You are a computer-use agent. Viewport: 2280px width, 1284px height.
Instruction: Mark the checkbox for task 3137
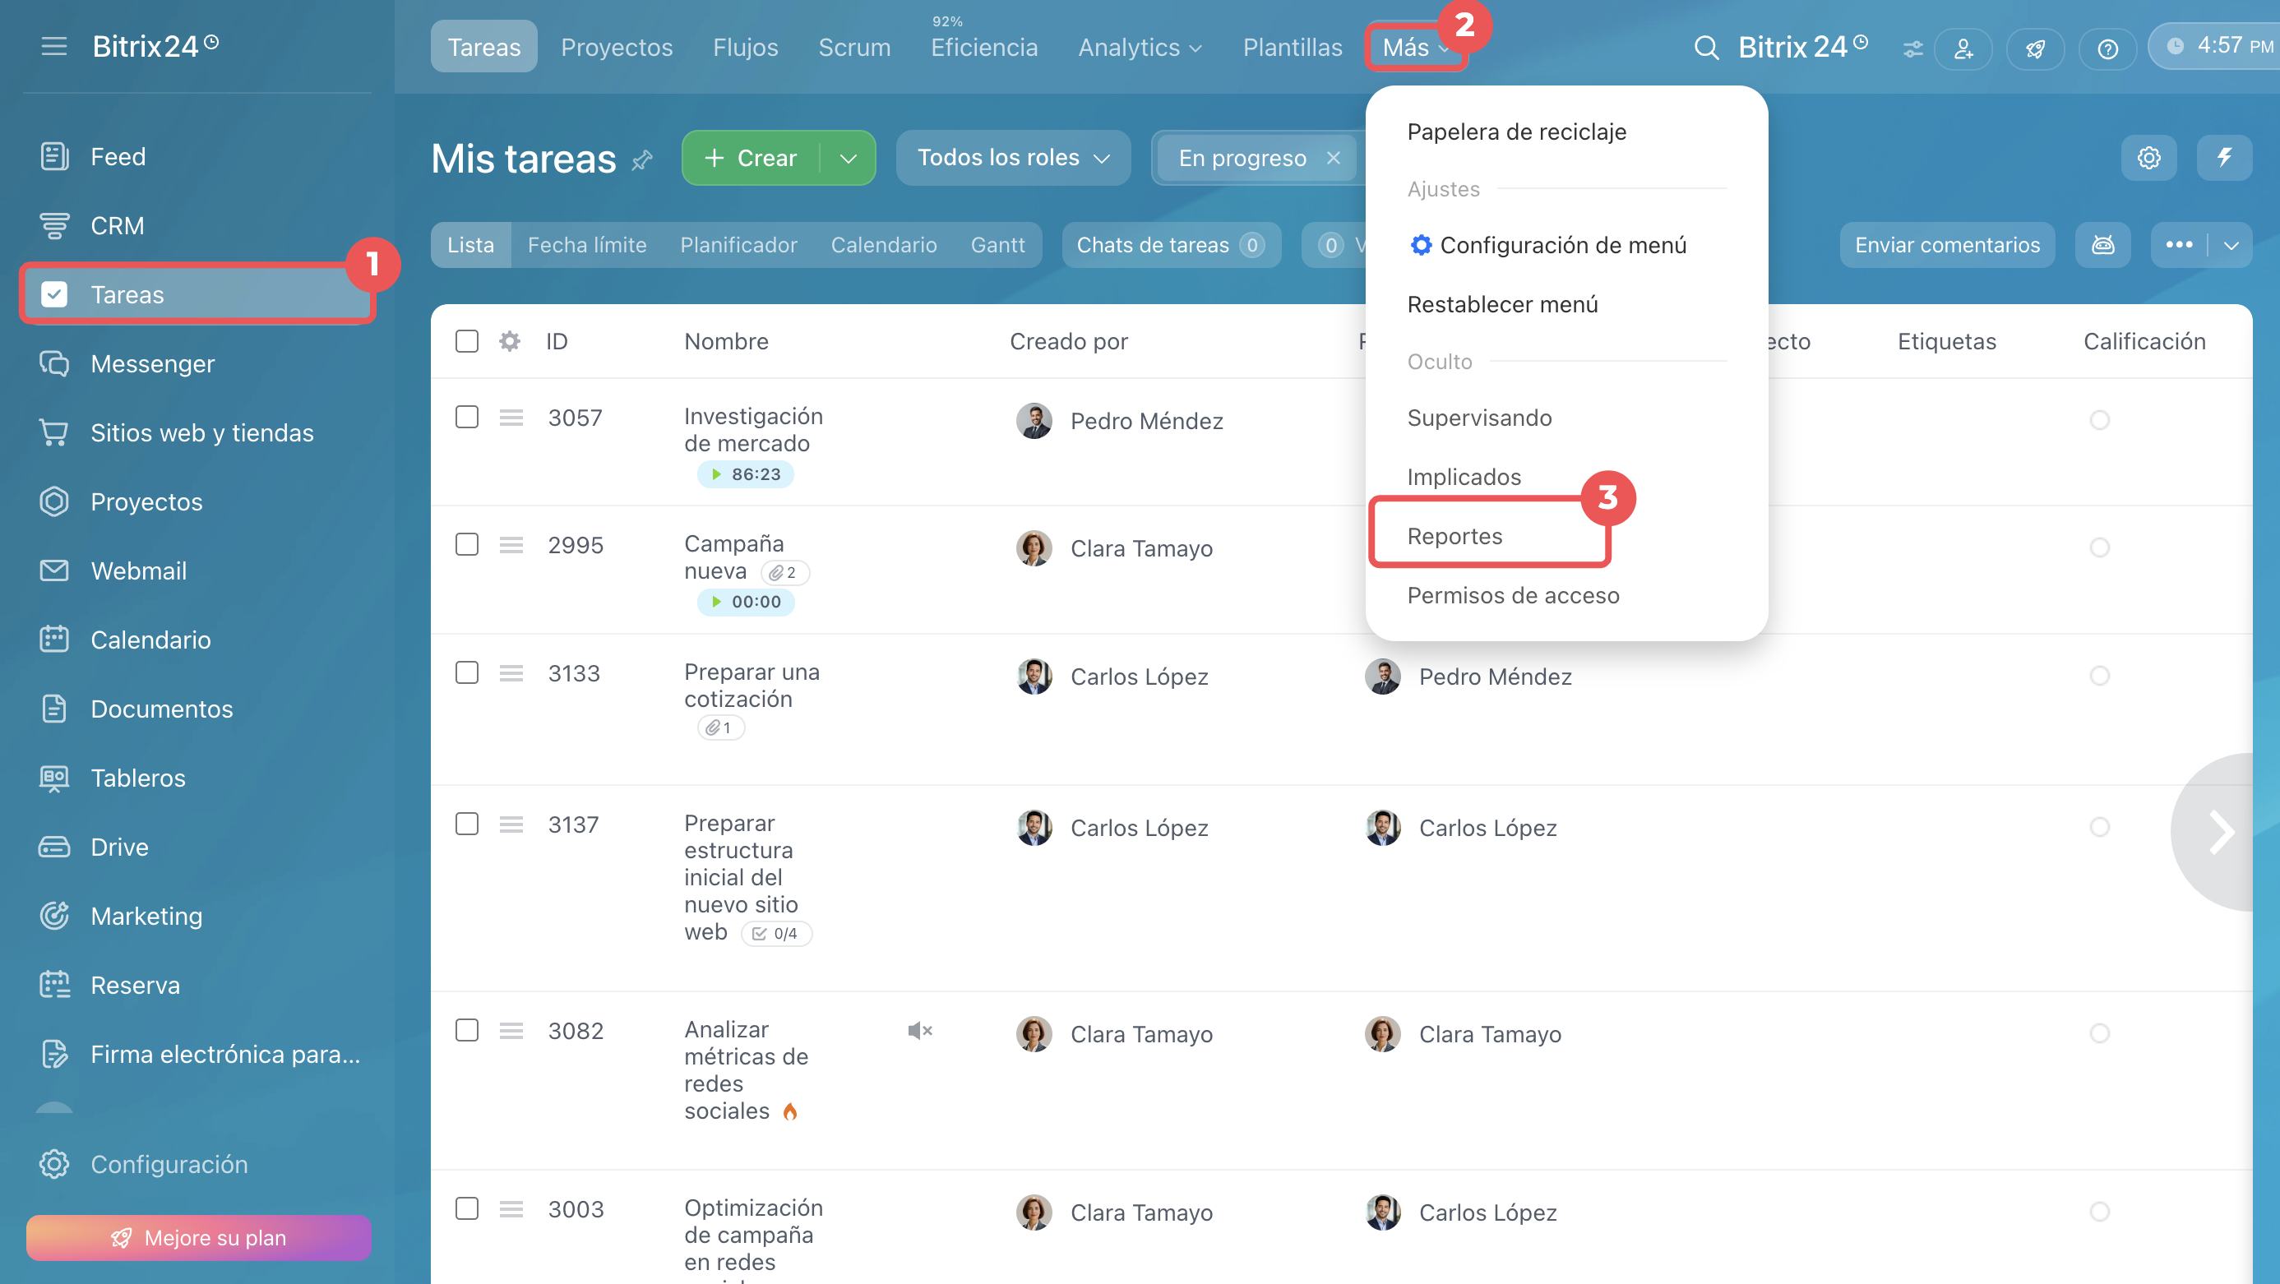pos(466,824)
